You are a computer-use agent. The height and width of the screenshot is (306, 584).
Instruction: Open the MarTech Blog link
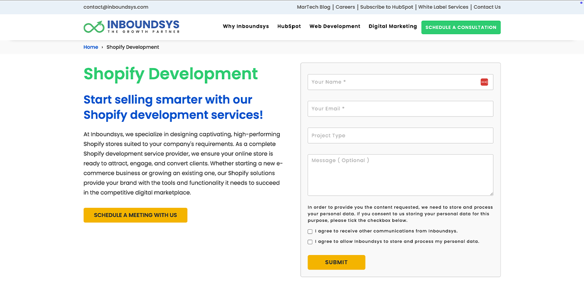313,7
